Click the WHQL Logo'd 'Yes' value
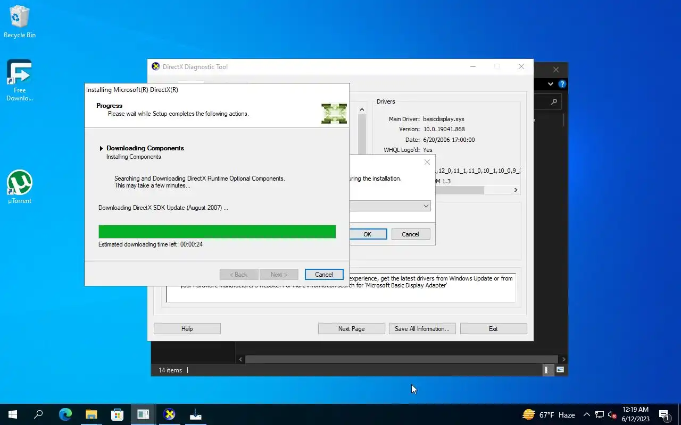This screenshot has height=425, width=681. coord(428,150)
